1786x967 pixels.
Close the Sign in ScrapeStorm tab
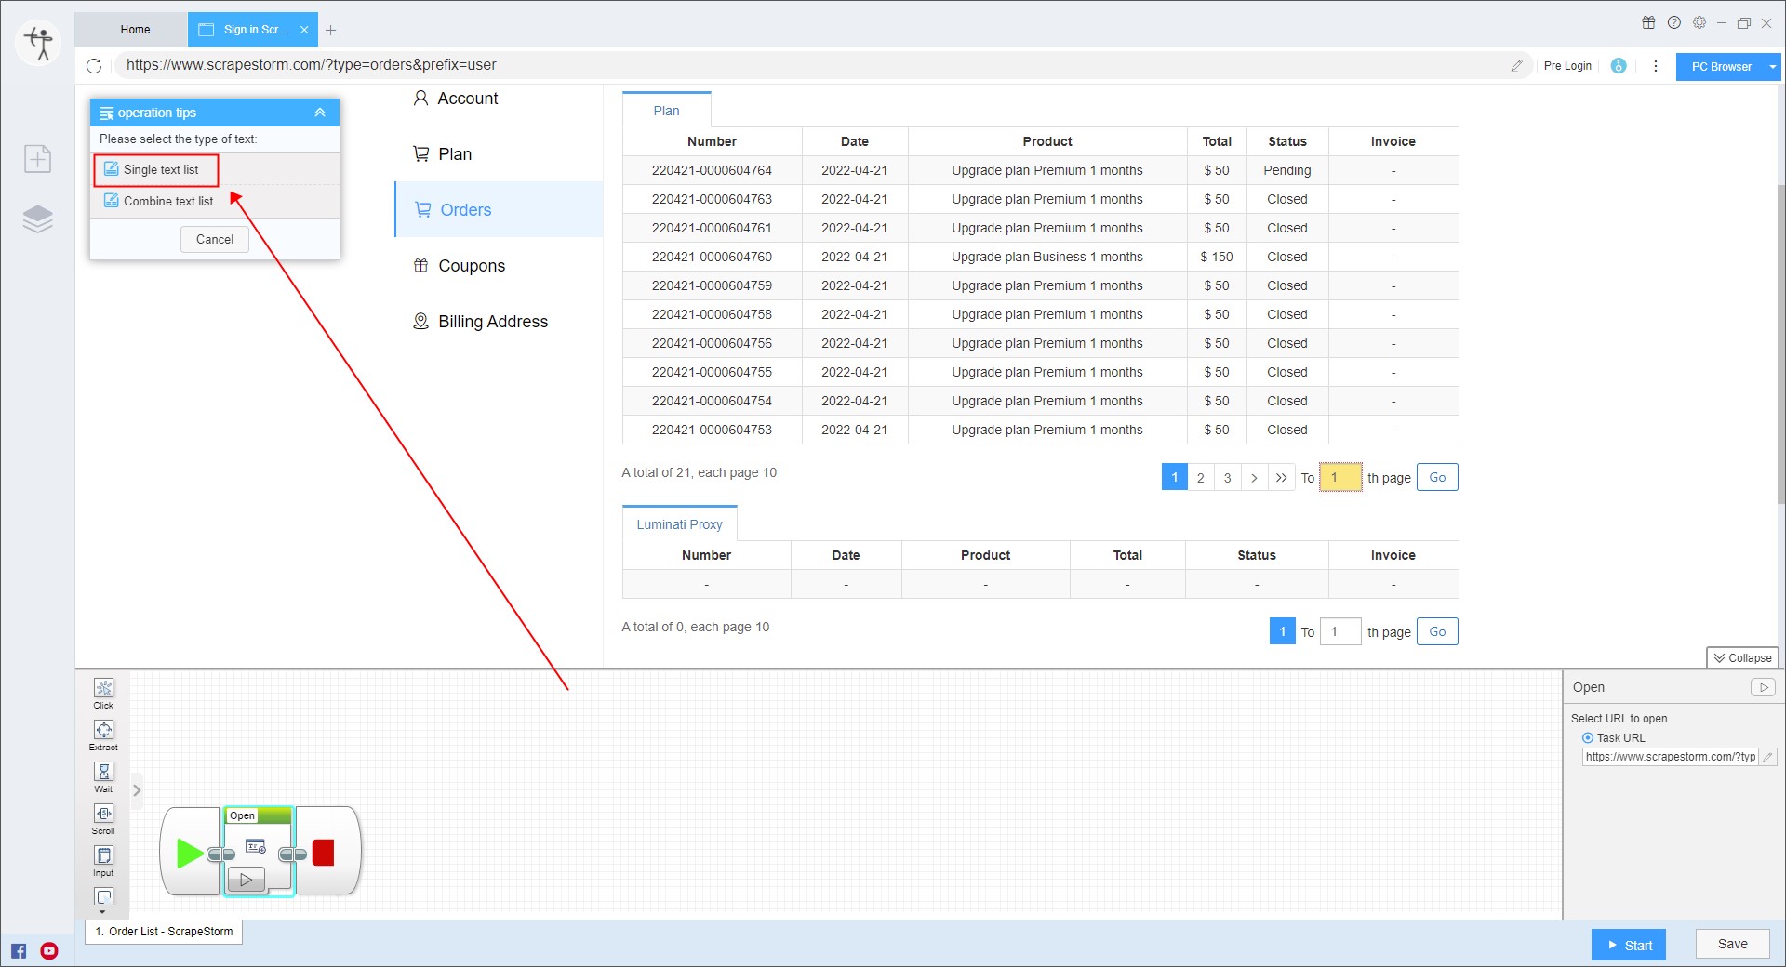tap(304, 30)
